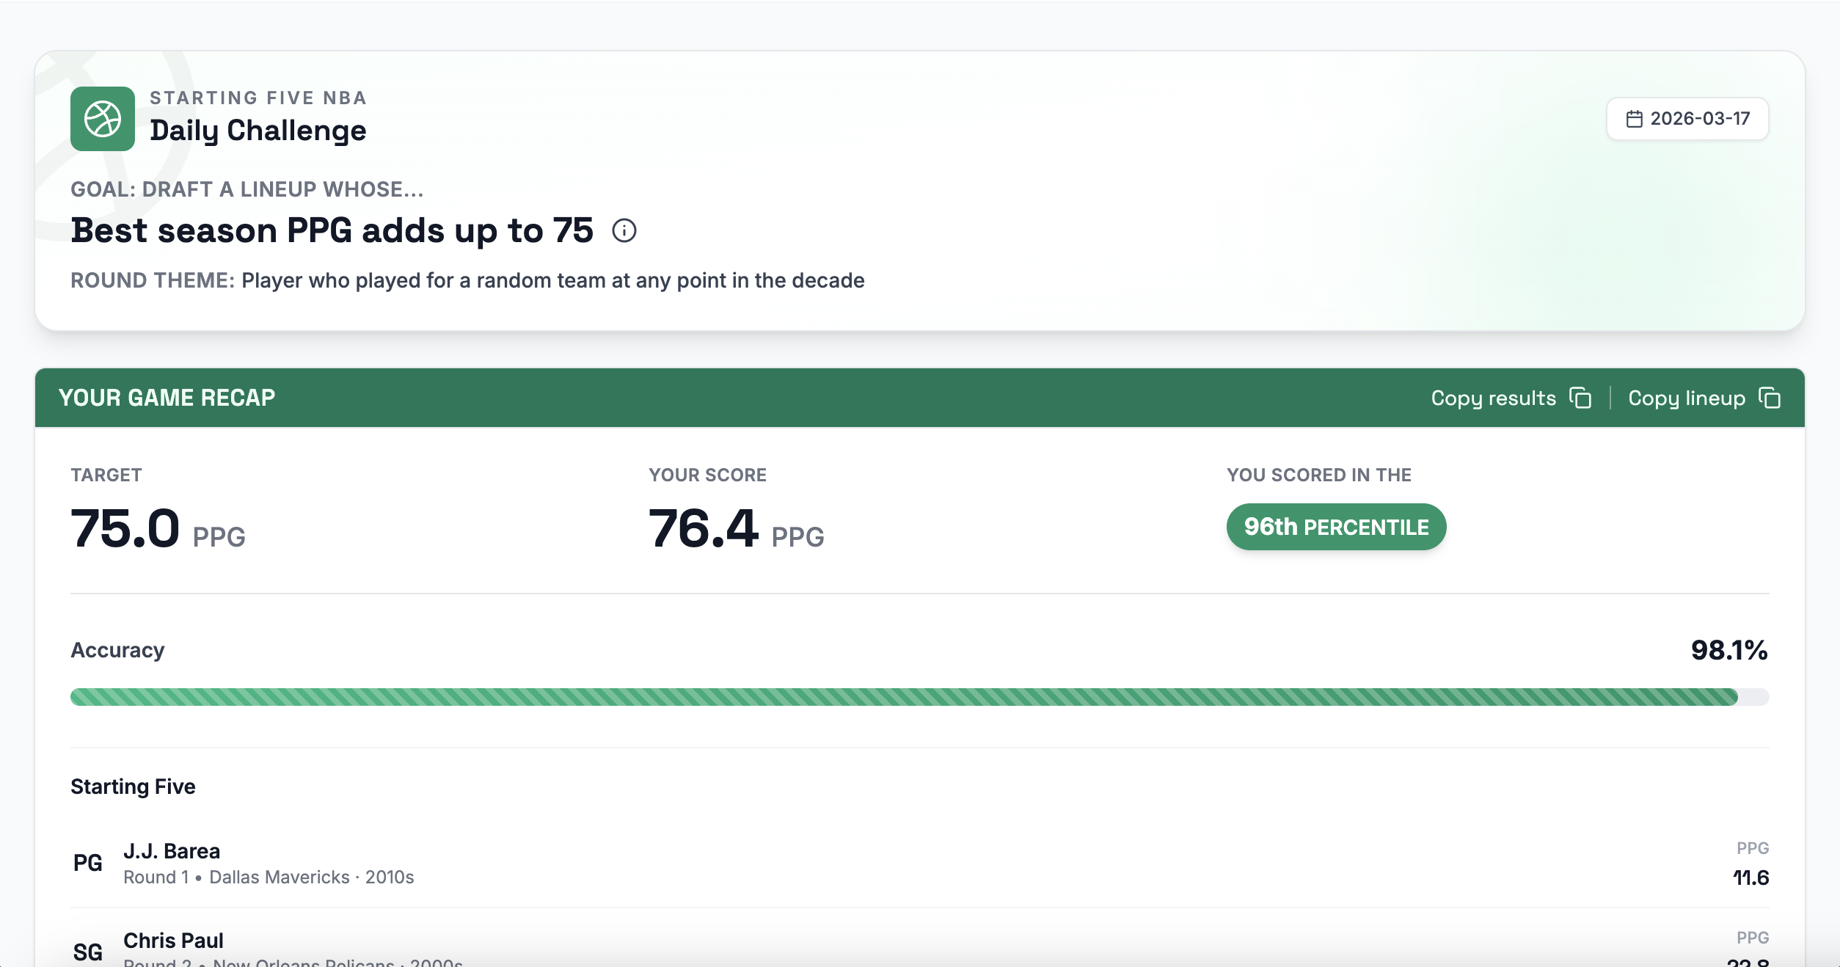Viewport: 1840px width, 967px height.
Task: Click the Starting Five NBA basketball logo
Action: [103, 117]
